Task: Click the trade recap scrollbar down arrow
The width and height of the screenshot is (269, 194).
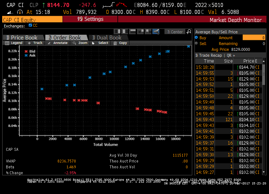Action: pyautogui.click(x=264, y=172)
